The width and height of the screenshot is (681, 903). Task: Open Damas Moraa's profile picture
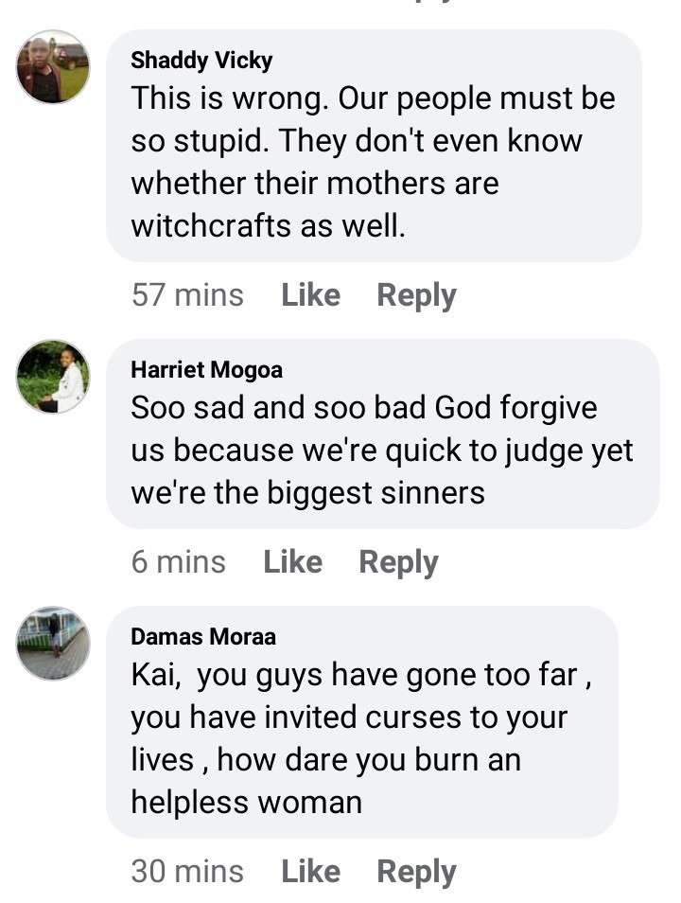point(53,644)
